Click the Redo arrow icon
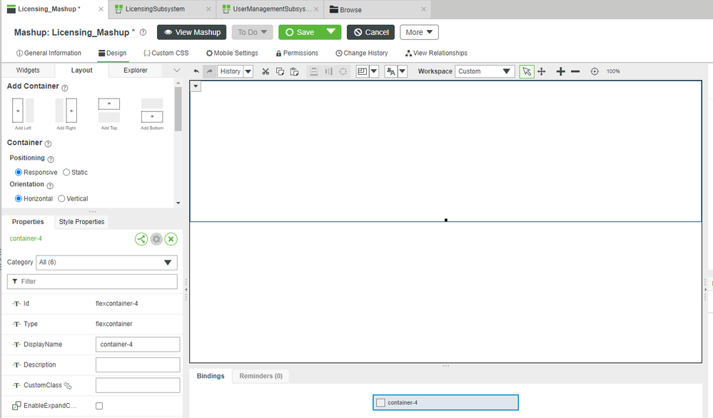The width and height of the screenshot is (713, 418). (x=209, y=71)
